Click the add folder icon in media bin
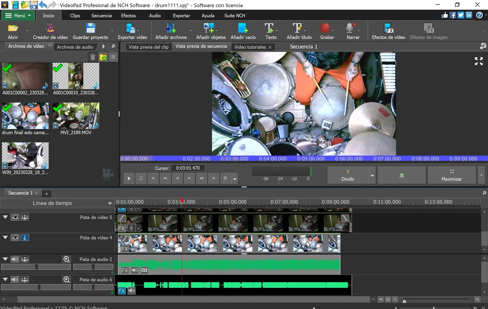Screen dimensions: 488x309 [x=103, y=57]
